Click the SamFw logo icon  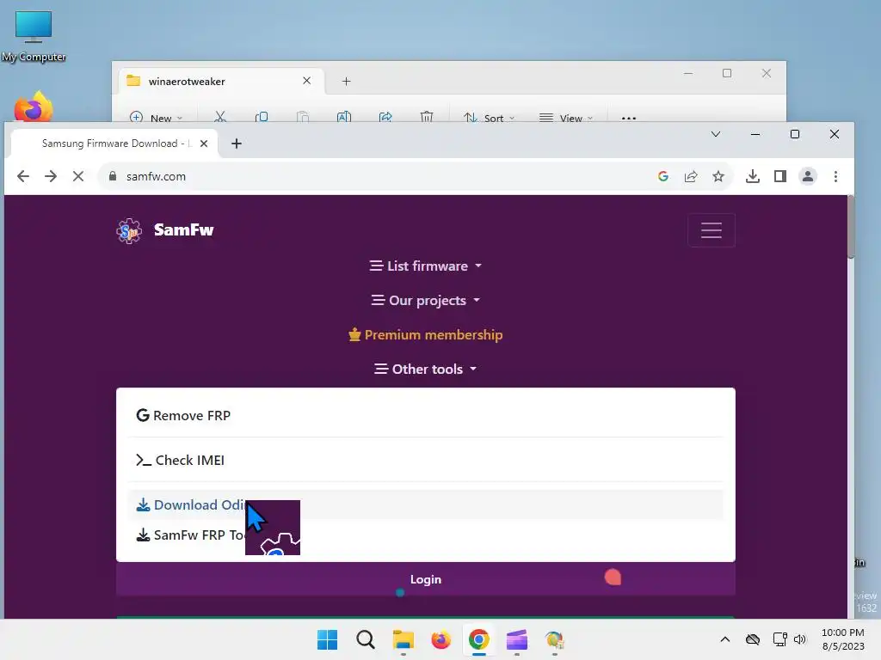point(129,230)
